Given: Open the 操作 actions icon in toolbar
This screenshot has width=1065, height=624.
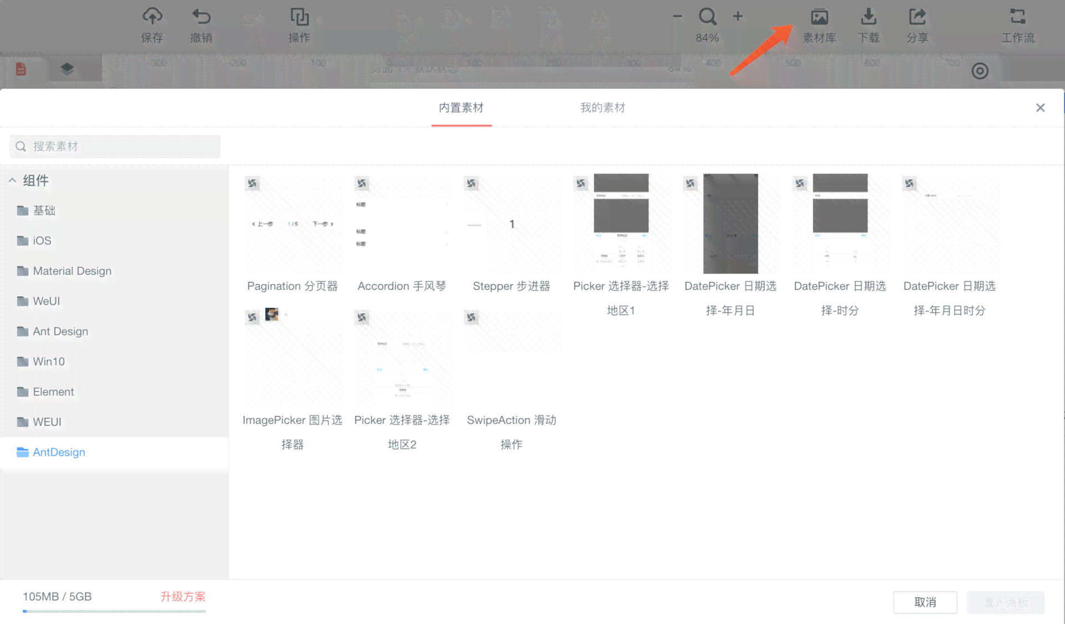Looking at the screenshot, I should 300,17.
